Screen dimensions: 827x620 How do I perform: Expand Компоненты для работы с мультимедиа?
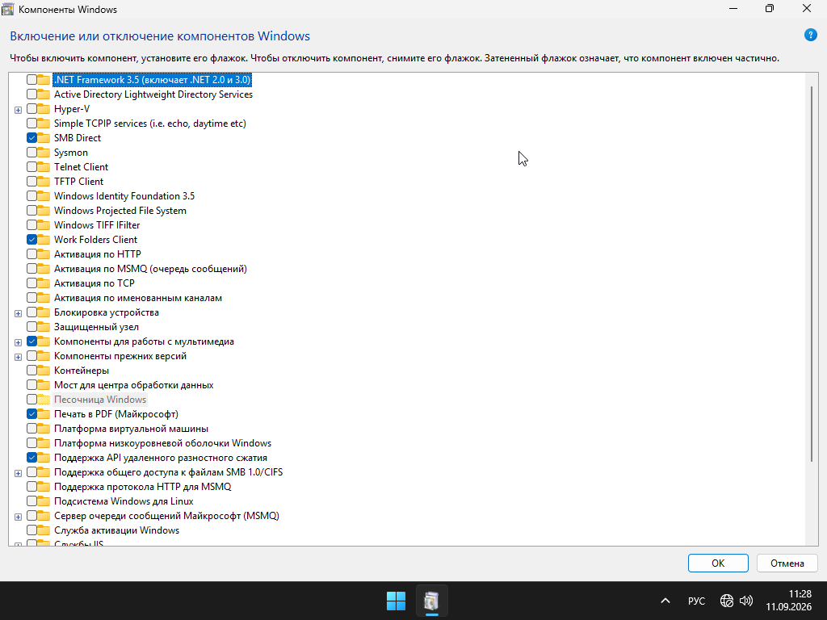click(x=18, y=342)
